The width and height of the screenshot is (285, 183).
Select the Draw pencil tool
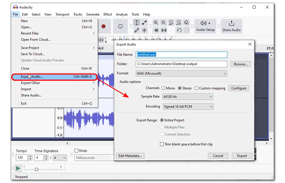tap(137, 30)
